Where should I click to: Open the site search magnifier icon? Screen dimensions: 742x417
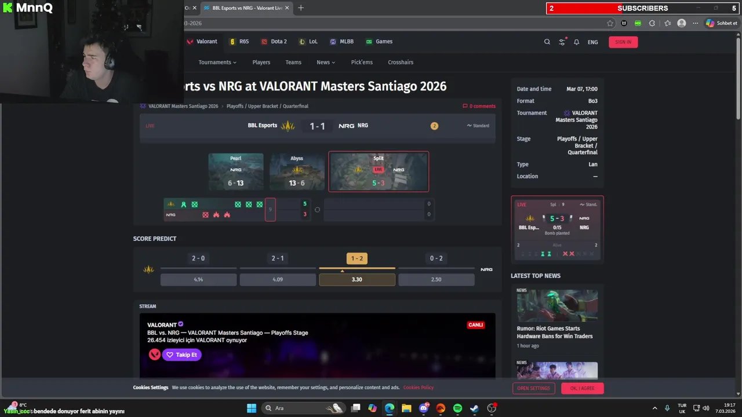[547, 42]
